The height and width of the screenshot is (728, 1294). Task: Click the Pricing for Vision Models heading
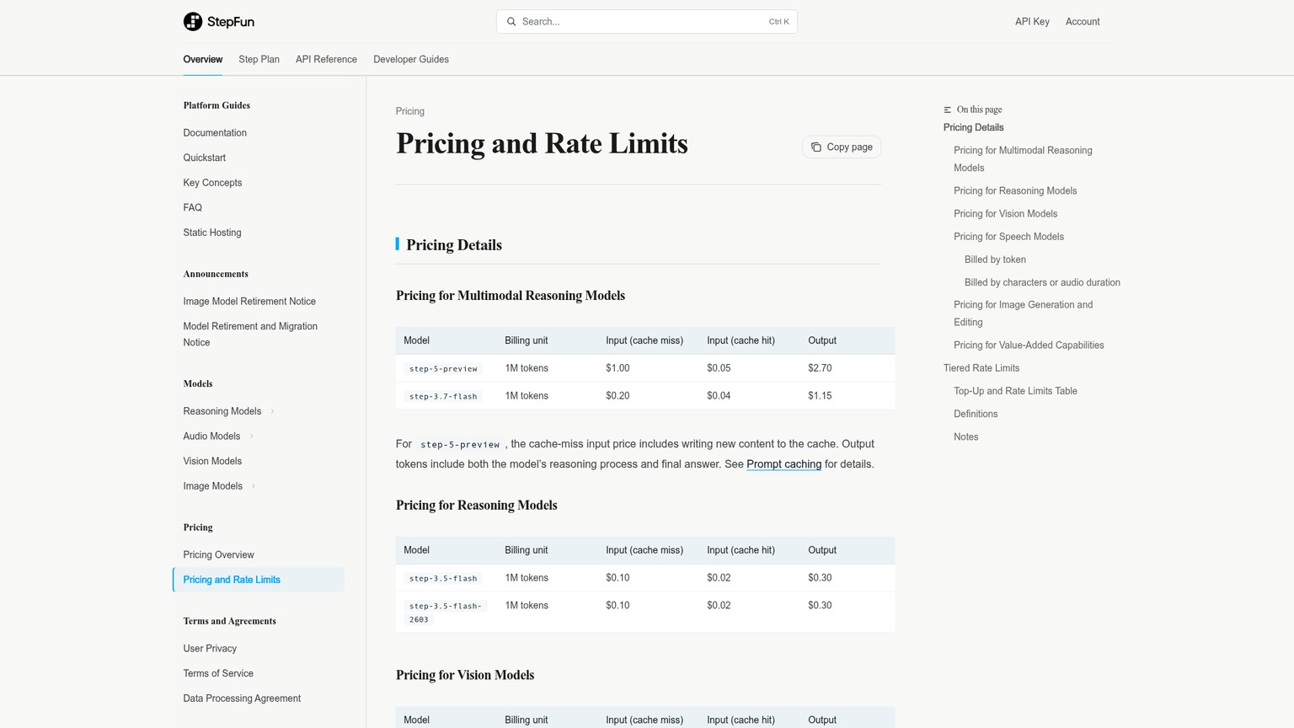coord(465,675)
